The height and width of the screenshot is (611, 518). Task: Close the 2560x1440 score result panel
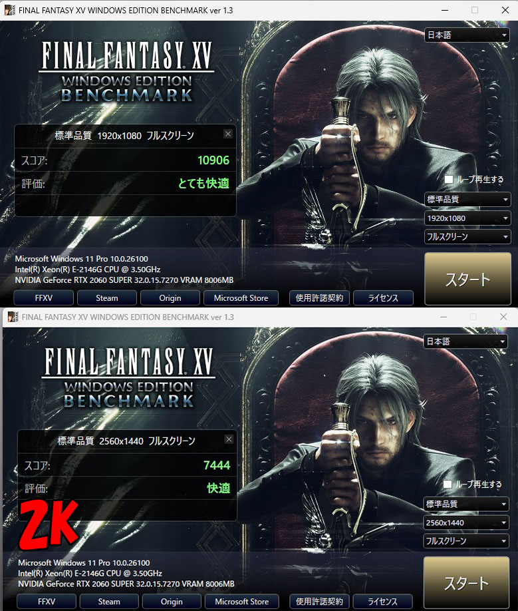[229, 439]
